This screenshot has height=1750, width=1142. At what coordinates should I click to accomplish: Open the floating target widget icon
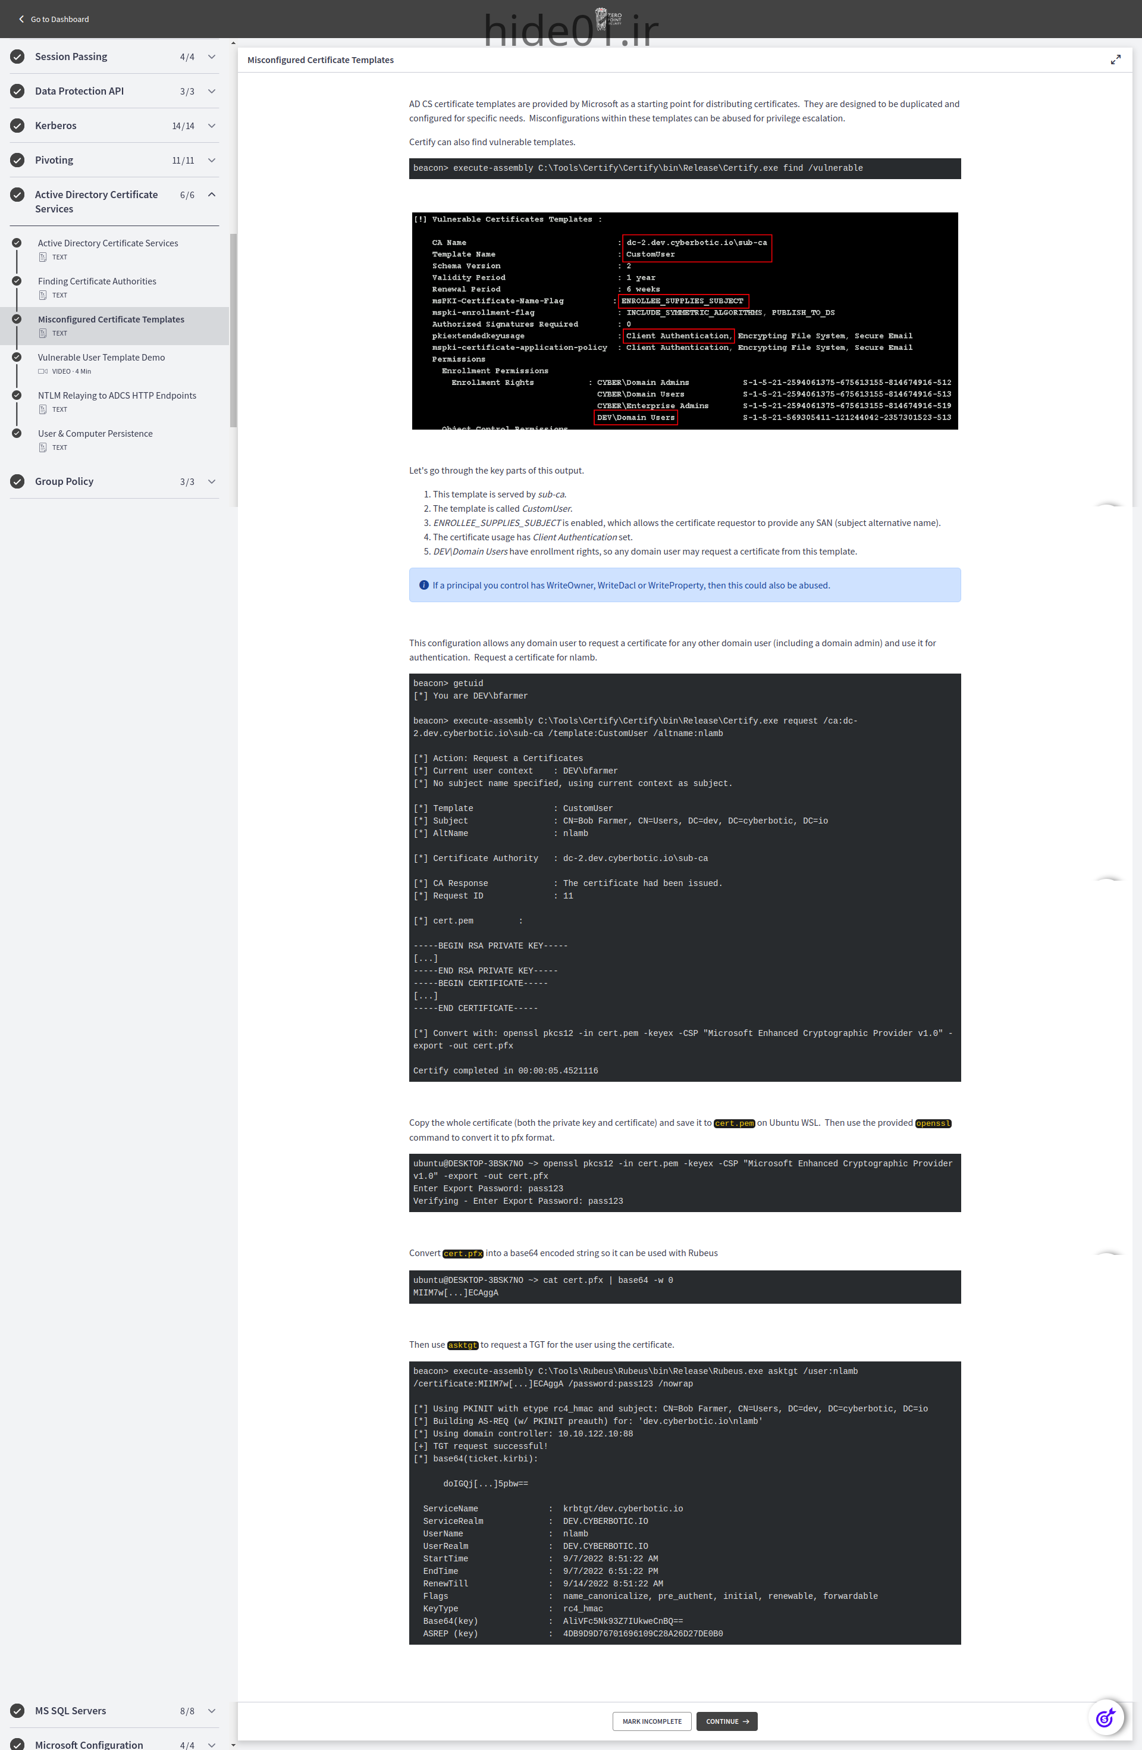click(x=1105, y=1718)
